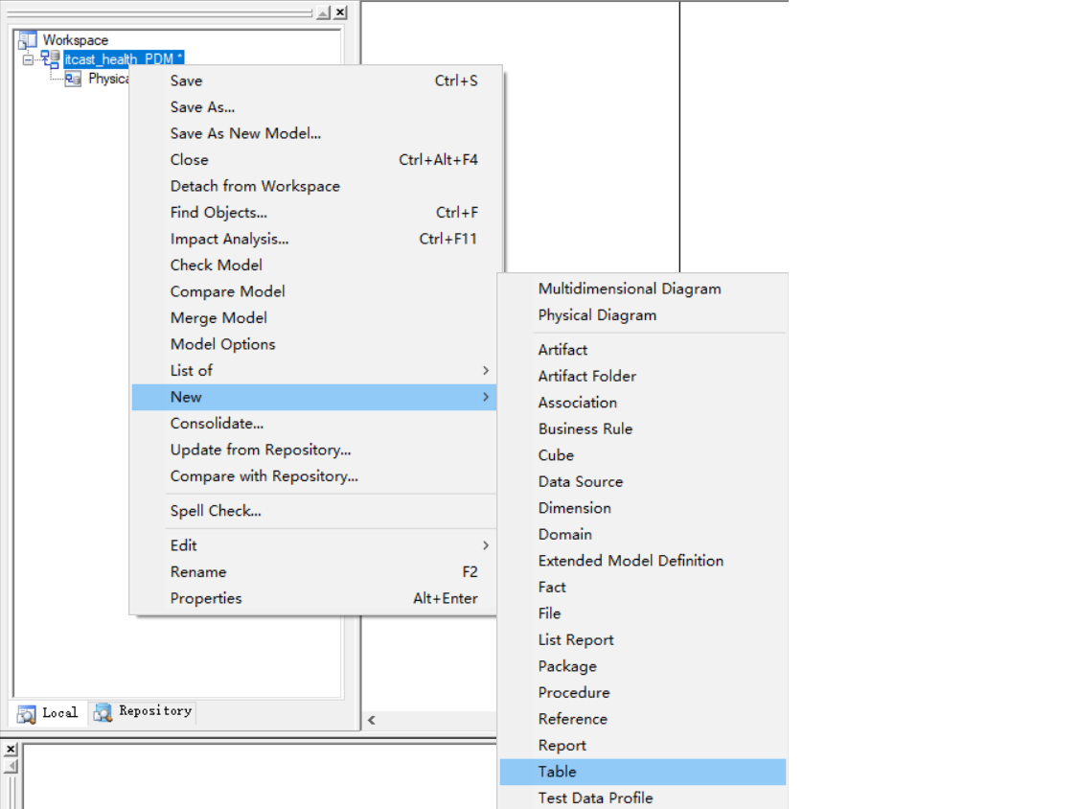Screen dimensions: 1078x809
Task: Click the panel pin arrow beside close
Action: tap(323, 12)
